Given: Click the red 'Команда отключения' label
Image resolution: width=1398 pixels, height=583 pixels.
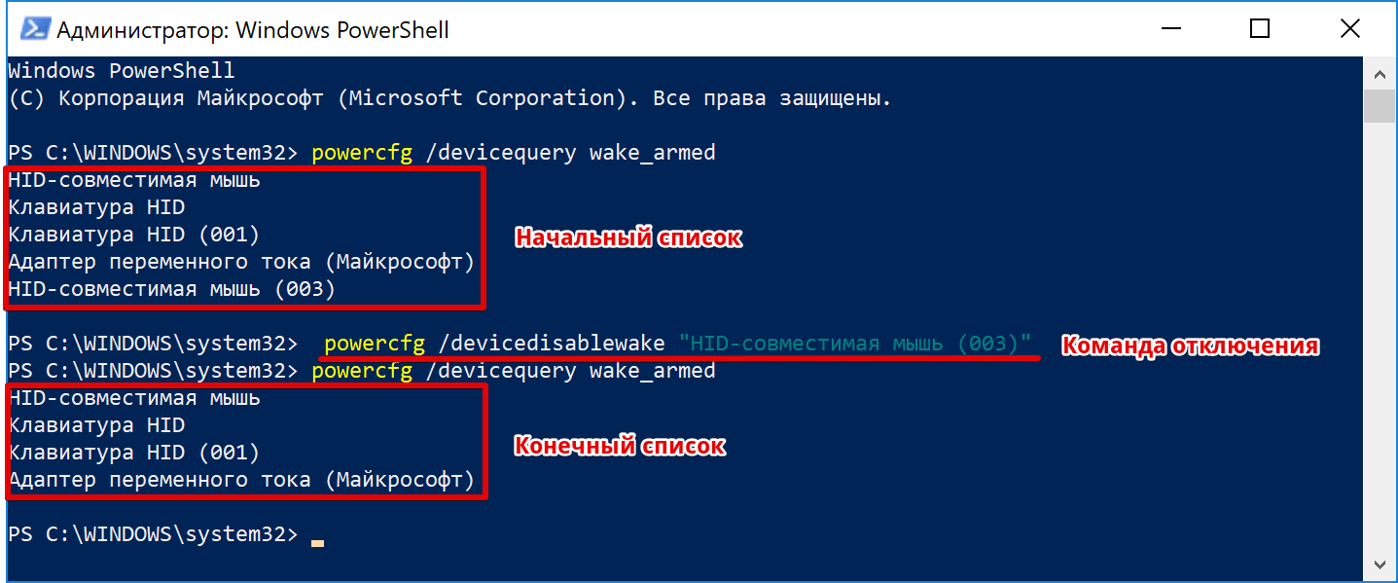Looking at the screenshot, I should [1189, 346].
